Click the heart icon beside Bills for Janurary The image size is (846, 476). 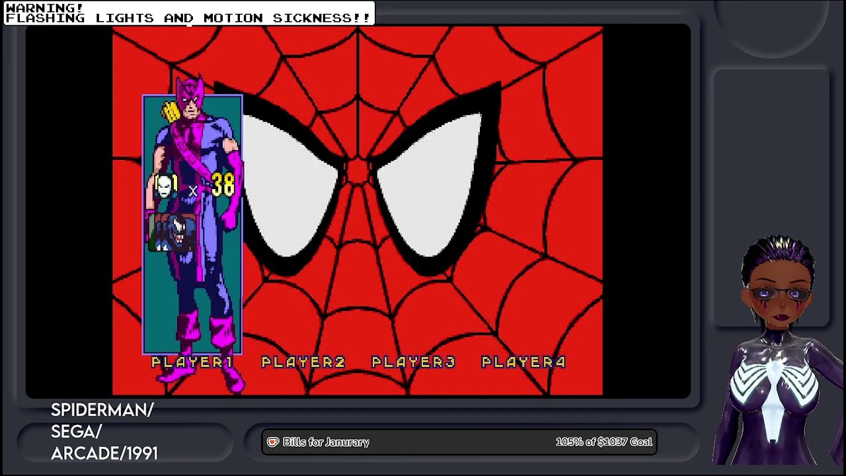(x=272, y=442)
